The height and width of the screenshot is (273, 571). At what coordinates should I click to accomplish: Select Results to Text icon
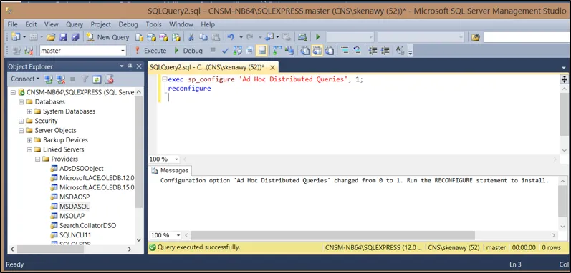coord(305,51)
